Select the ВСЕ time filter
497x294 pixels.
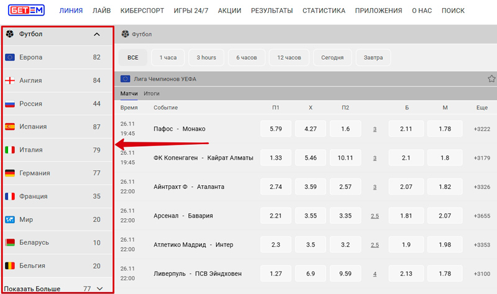click(133, 58)
